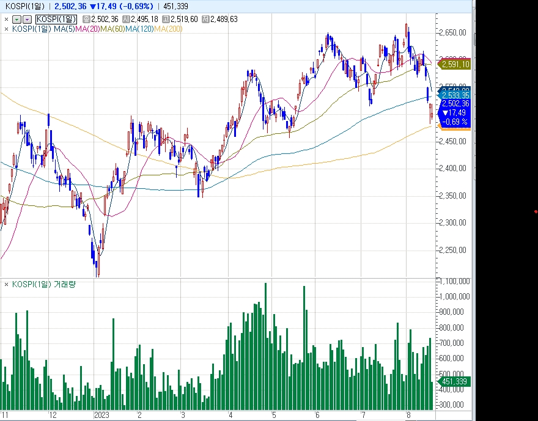The width and height of the screenshot is (538, 421).
Task: Select the olive MA(60) legend label
Action: 113,29
